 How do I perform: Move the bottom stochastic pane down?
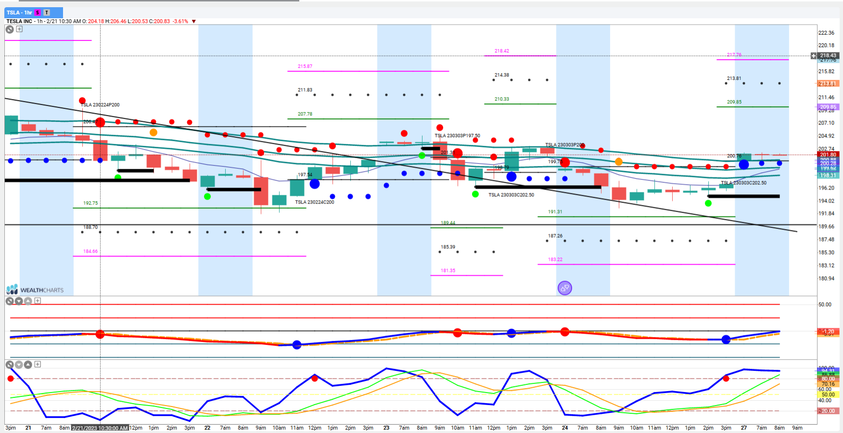click(19, 365)
